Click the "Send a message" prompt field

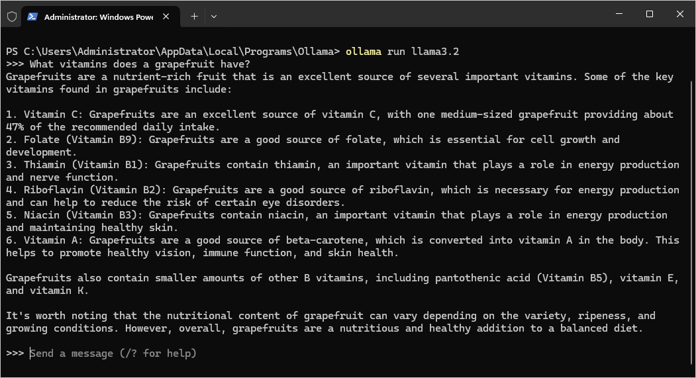pos(113,353)
